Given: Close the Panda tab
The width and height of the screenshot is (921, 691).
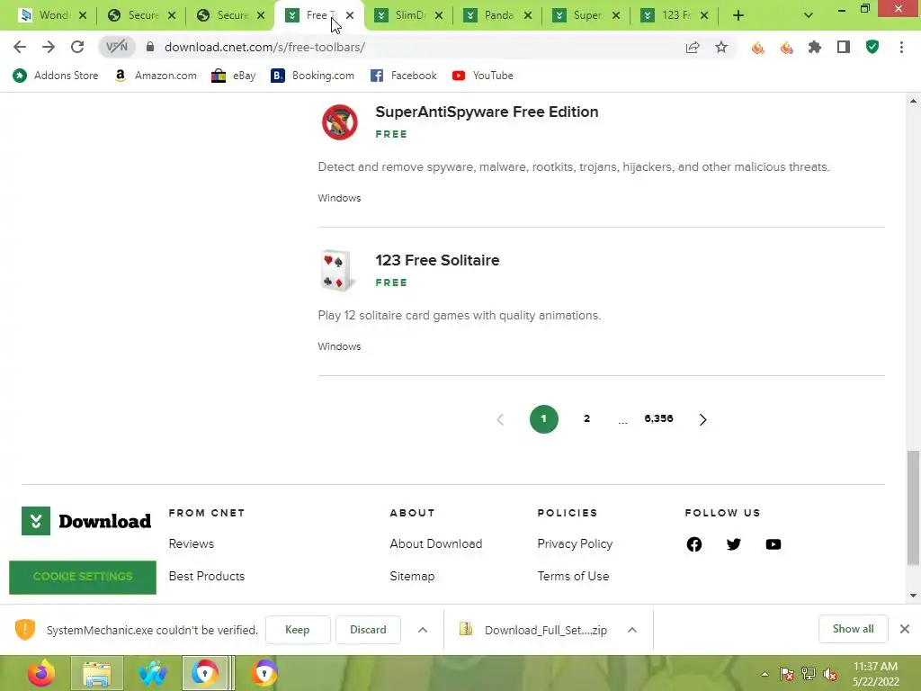Looking at the screenshot, I should [x=528, y=15].
